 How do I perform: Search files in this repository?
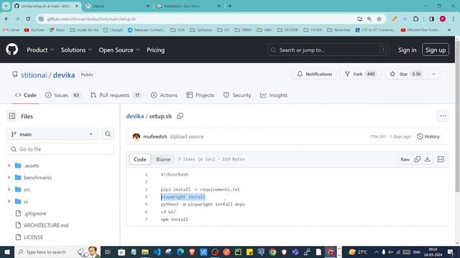point(108,134)
